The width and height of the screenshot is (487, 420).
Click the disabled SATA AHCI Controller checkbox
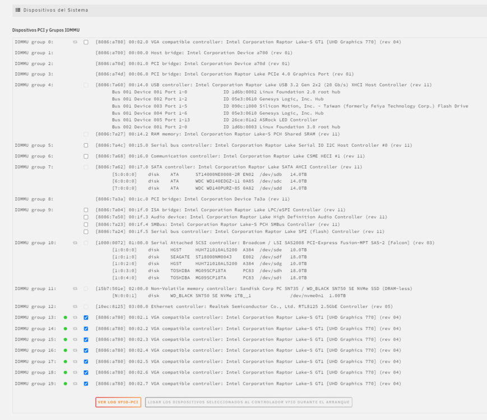86,167
